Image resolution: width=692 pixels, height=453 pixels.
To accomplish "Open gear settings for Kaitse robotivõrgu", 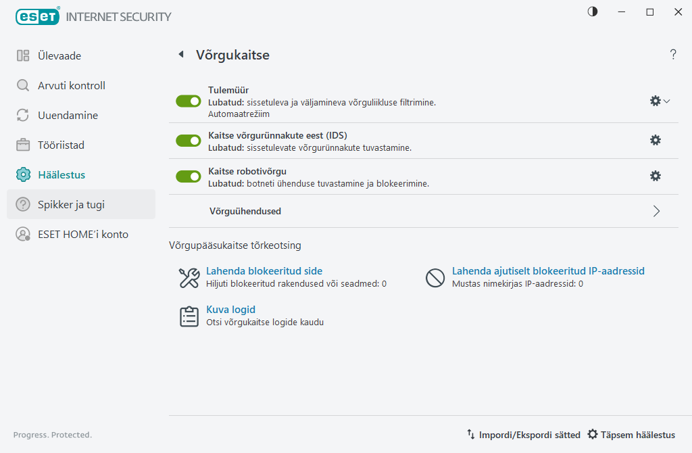I will pos(656,176).
